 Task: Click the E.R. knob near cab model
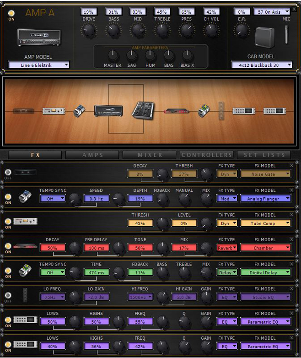click(242, 30)
